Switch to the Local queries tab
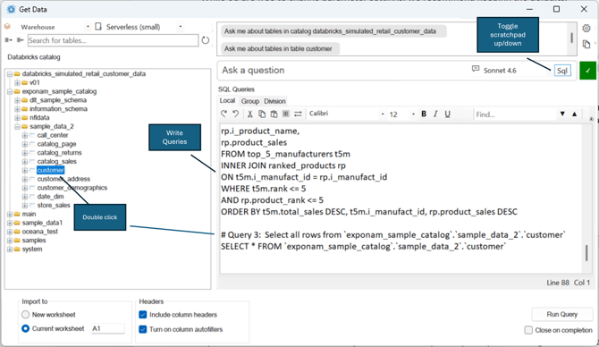599x347 pixels. pyautogui.click(x=227, y=100)
